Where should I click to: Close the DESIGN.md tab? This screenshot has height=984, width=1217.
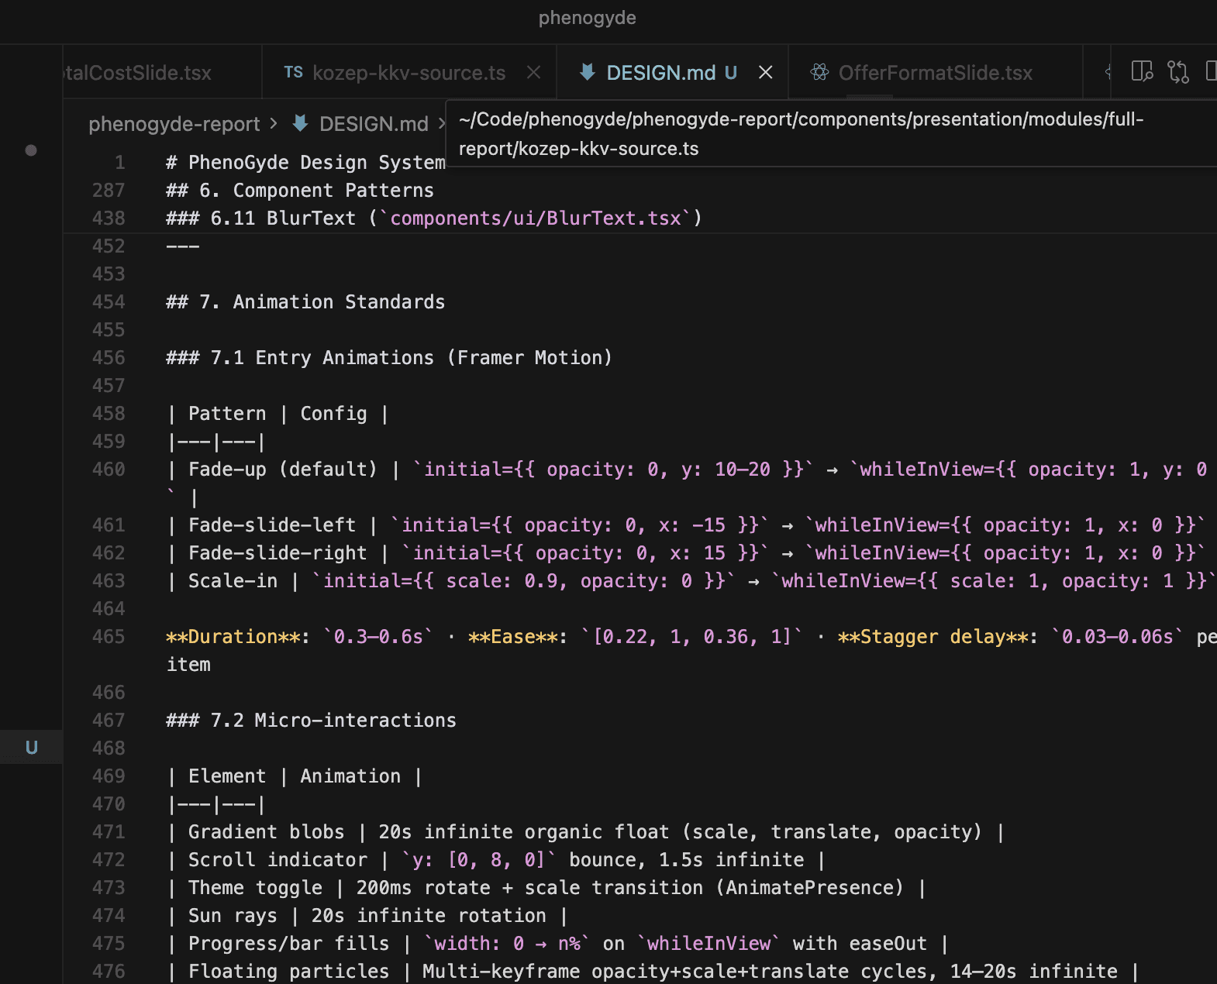tap(765, 72)
